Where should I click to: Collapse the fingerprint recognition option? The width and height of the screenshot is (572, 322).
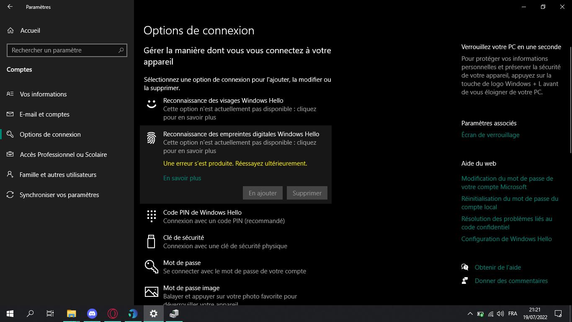click(x=236, y=143)
